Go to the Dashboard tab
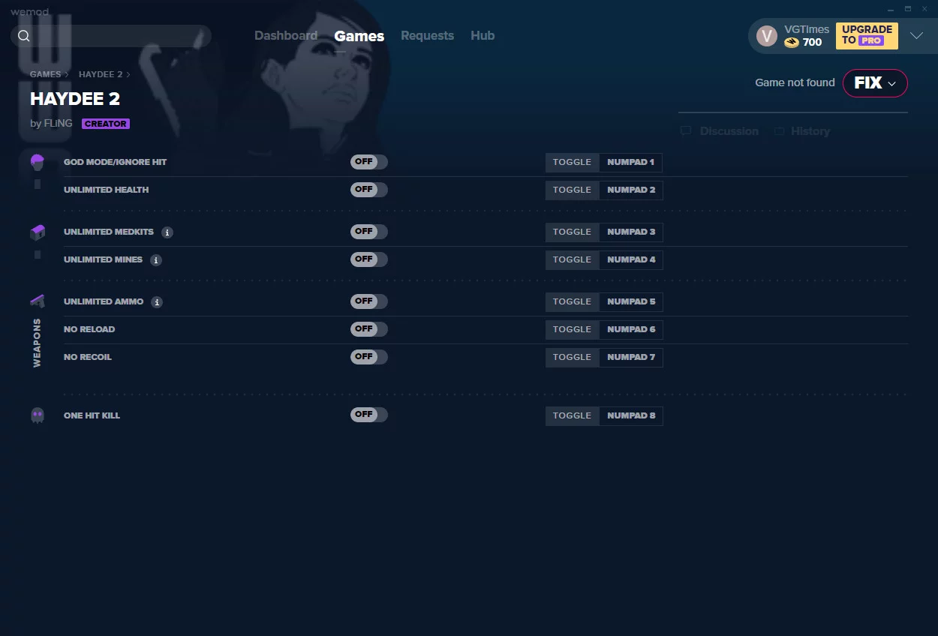The height and width of the screenshot is (636, 938). pos(286,36)
